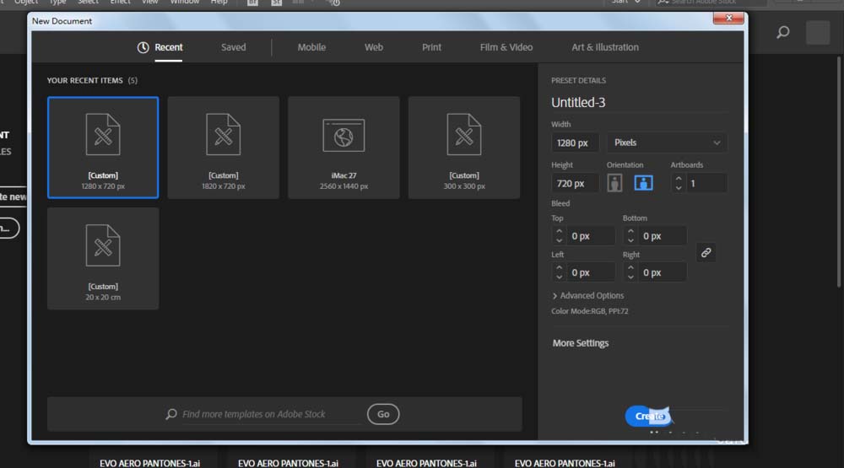Click the Adobe Stock search magnifier icon in the dialog
The width and height of the screenshot is (844, 468).
[x=171, y=414]
